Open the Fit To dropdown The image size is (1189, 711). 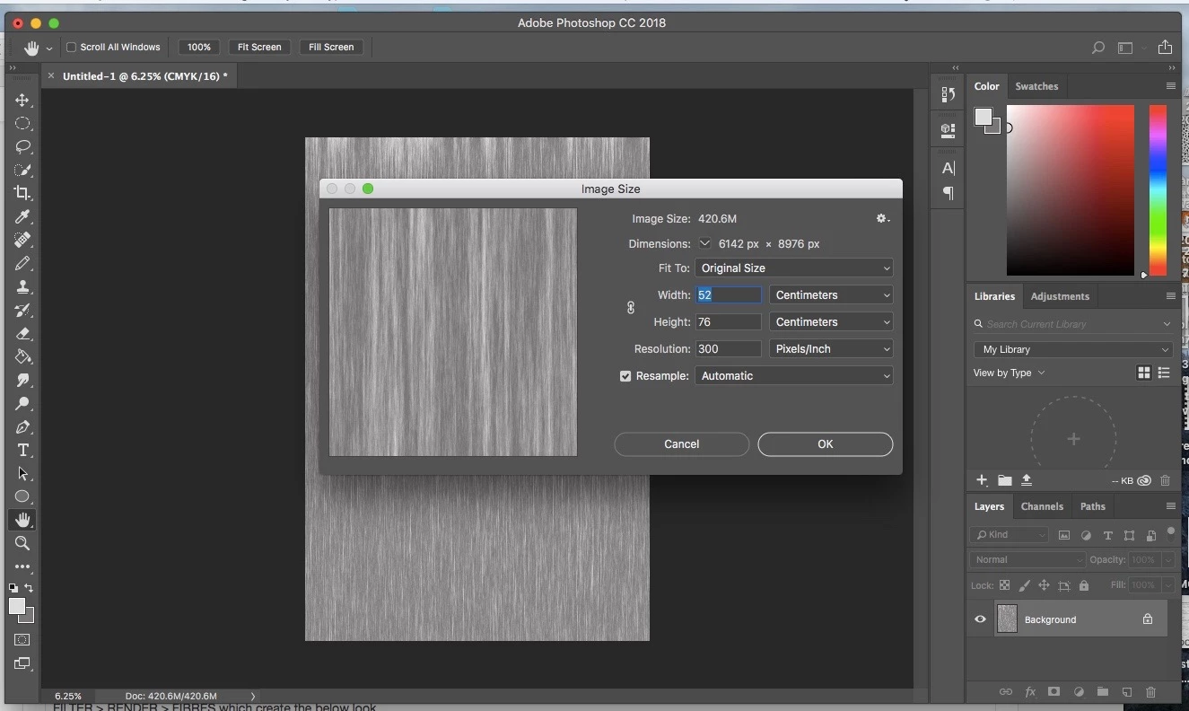[x=794, y=268]
